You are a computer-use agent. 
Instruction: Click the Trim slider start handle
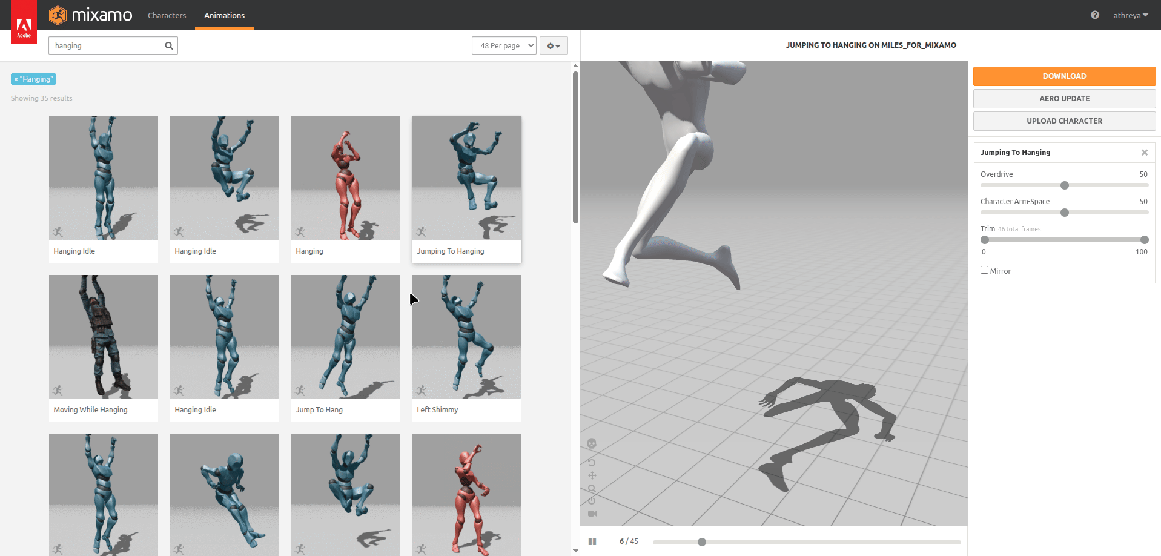985,240
